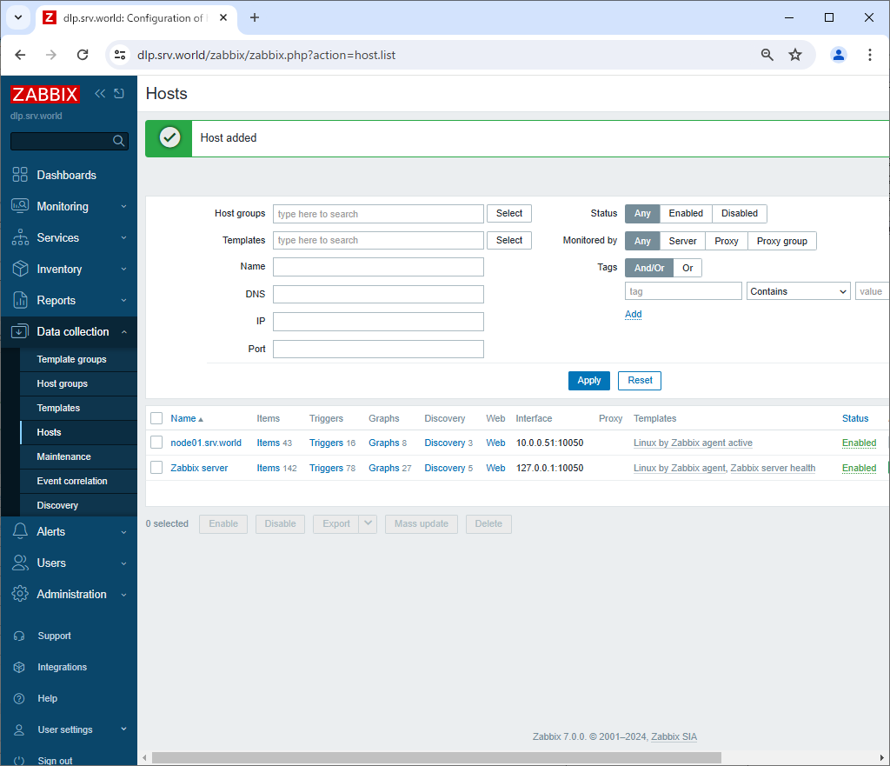Viewport: 890px width, 766px height.
Task: Focus the Name filter input field
Action: pyautogui.click(x=379, y=267)
